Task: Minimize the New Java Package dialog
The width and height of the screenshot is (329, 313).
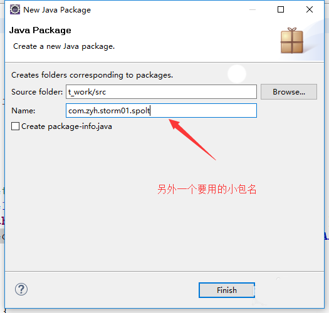Action: tap(253, 9)
